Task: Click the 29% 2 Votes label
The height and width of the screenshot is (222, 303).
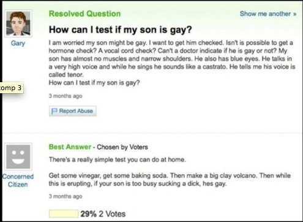Action: click(103, 214)
